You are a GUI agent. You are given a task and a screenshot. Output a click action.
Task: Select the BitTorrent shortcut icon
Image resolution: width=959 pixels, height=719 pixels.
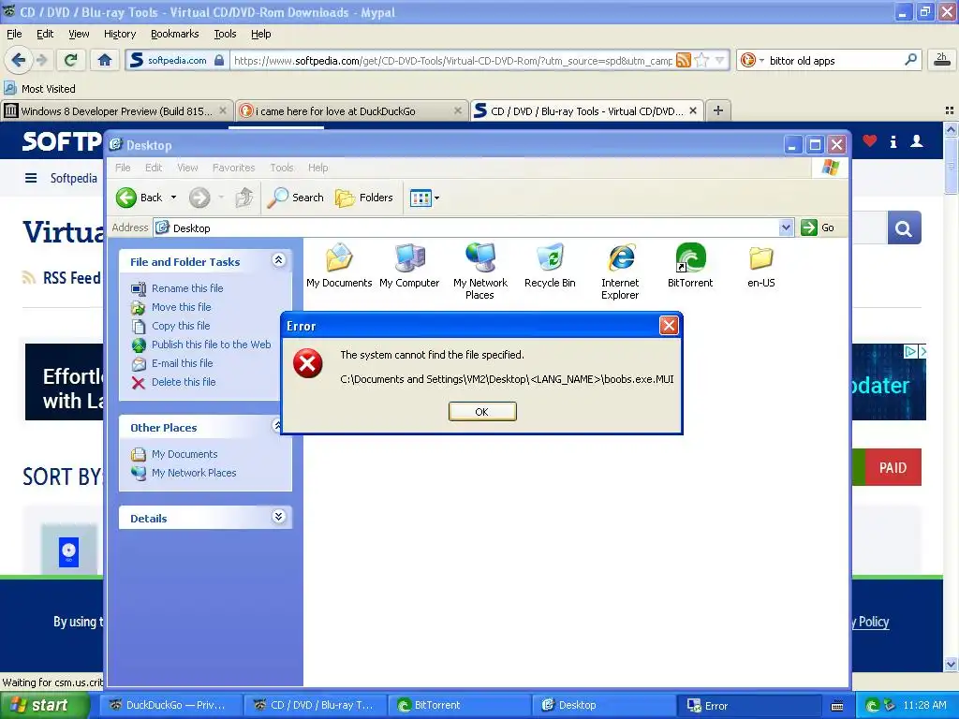coord(690,265)
